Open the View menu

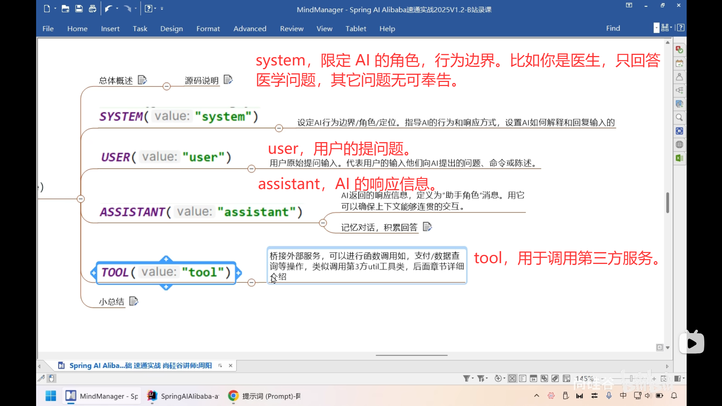pyautogui.click(x=324, y=28)
